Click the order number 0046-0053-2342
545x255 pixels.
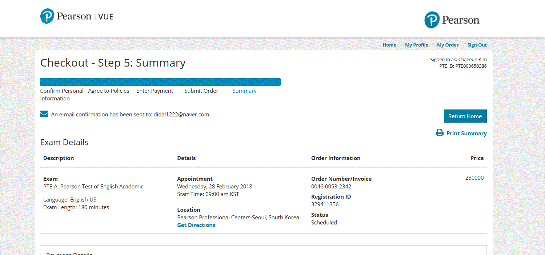coord(331,187)
